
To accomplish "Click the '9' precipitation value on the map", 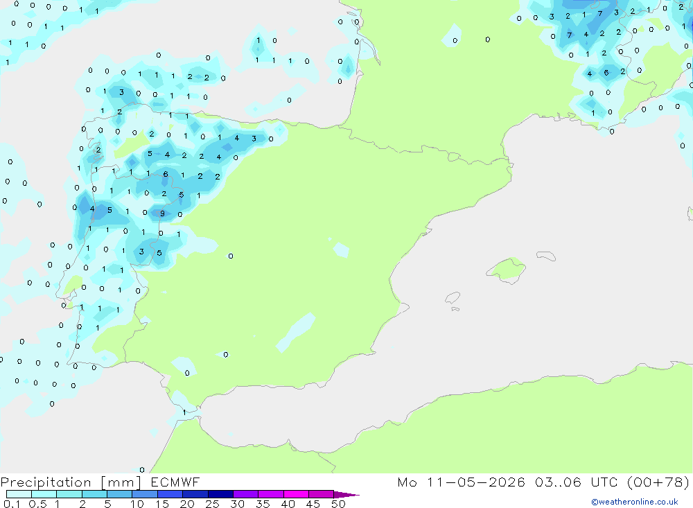I will pyautogui.click(x=162, y=213).
